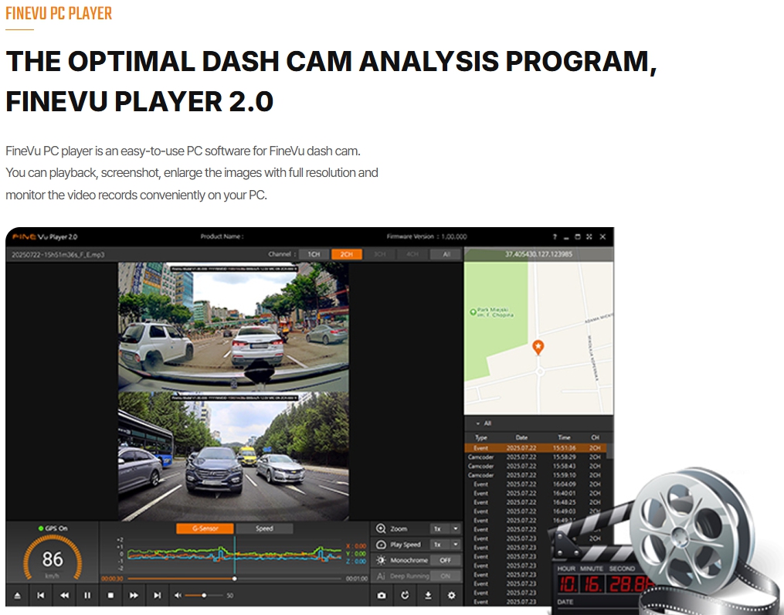784x615 pixels.
Task: Click the download/save icon
Action: pos(428,596)
